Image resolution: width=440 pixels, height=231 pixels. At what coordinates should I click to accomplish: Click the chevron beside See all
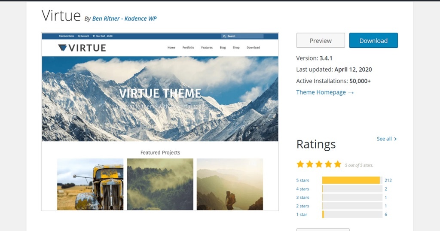(395, 139)
